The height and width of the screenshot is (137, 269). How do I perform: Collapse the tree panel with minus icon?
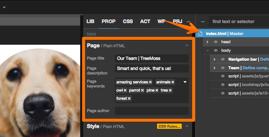click(x=203, y=22)
